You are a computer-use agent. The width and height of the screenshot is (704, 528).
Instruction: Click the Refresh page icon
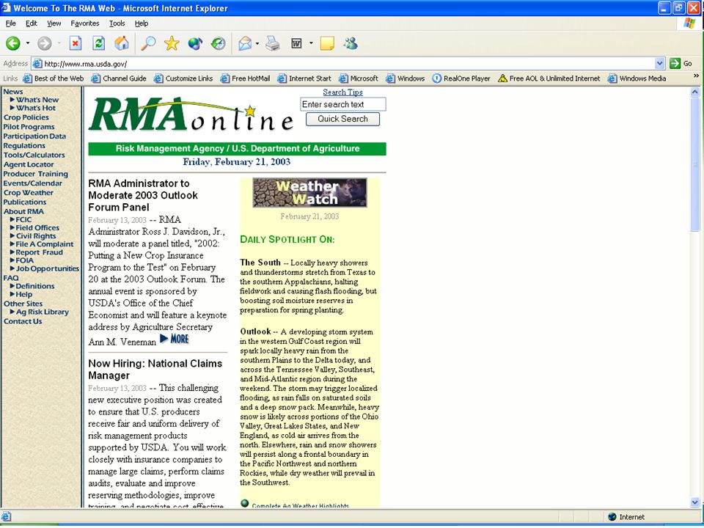point(99,43)
